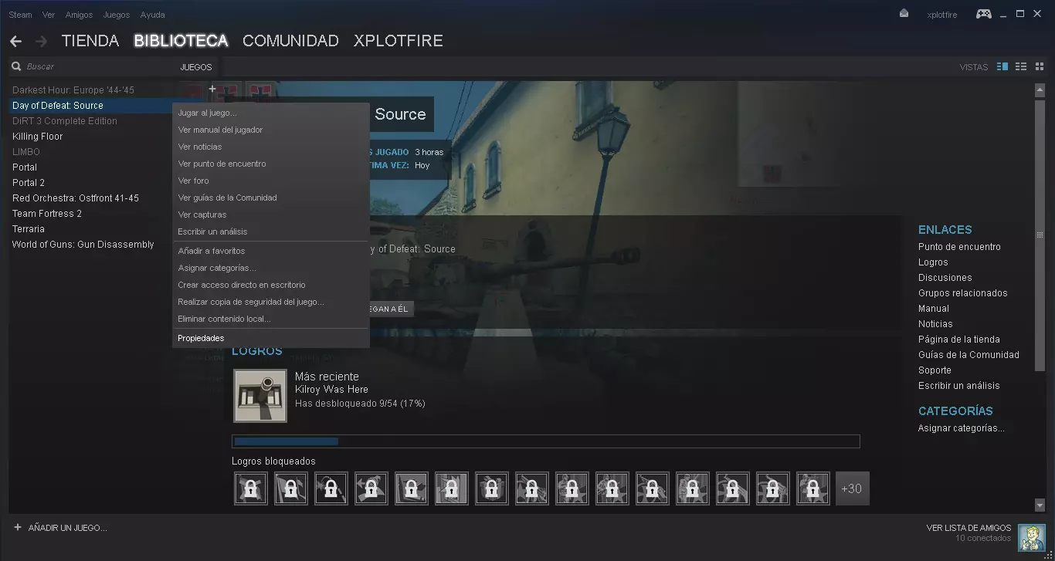Switch to detail view mode
The width and height of the screenshot is (1055, 561).
pos(1002,67)
